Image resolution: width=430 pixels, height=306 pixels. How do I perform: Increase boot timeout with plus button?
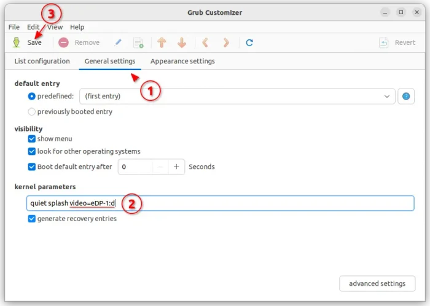click(x=176, y=167)
